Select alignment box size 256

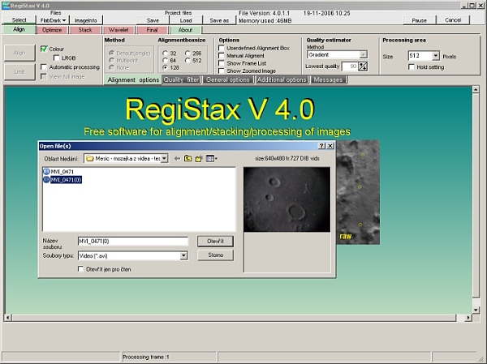(x=187, y=54)
